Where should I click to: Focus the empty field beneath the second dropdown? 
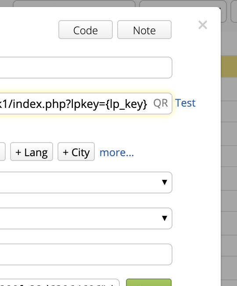click(86, 254)
